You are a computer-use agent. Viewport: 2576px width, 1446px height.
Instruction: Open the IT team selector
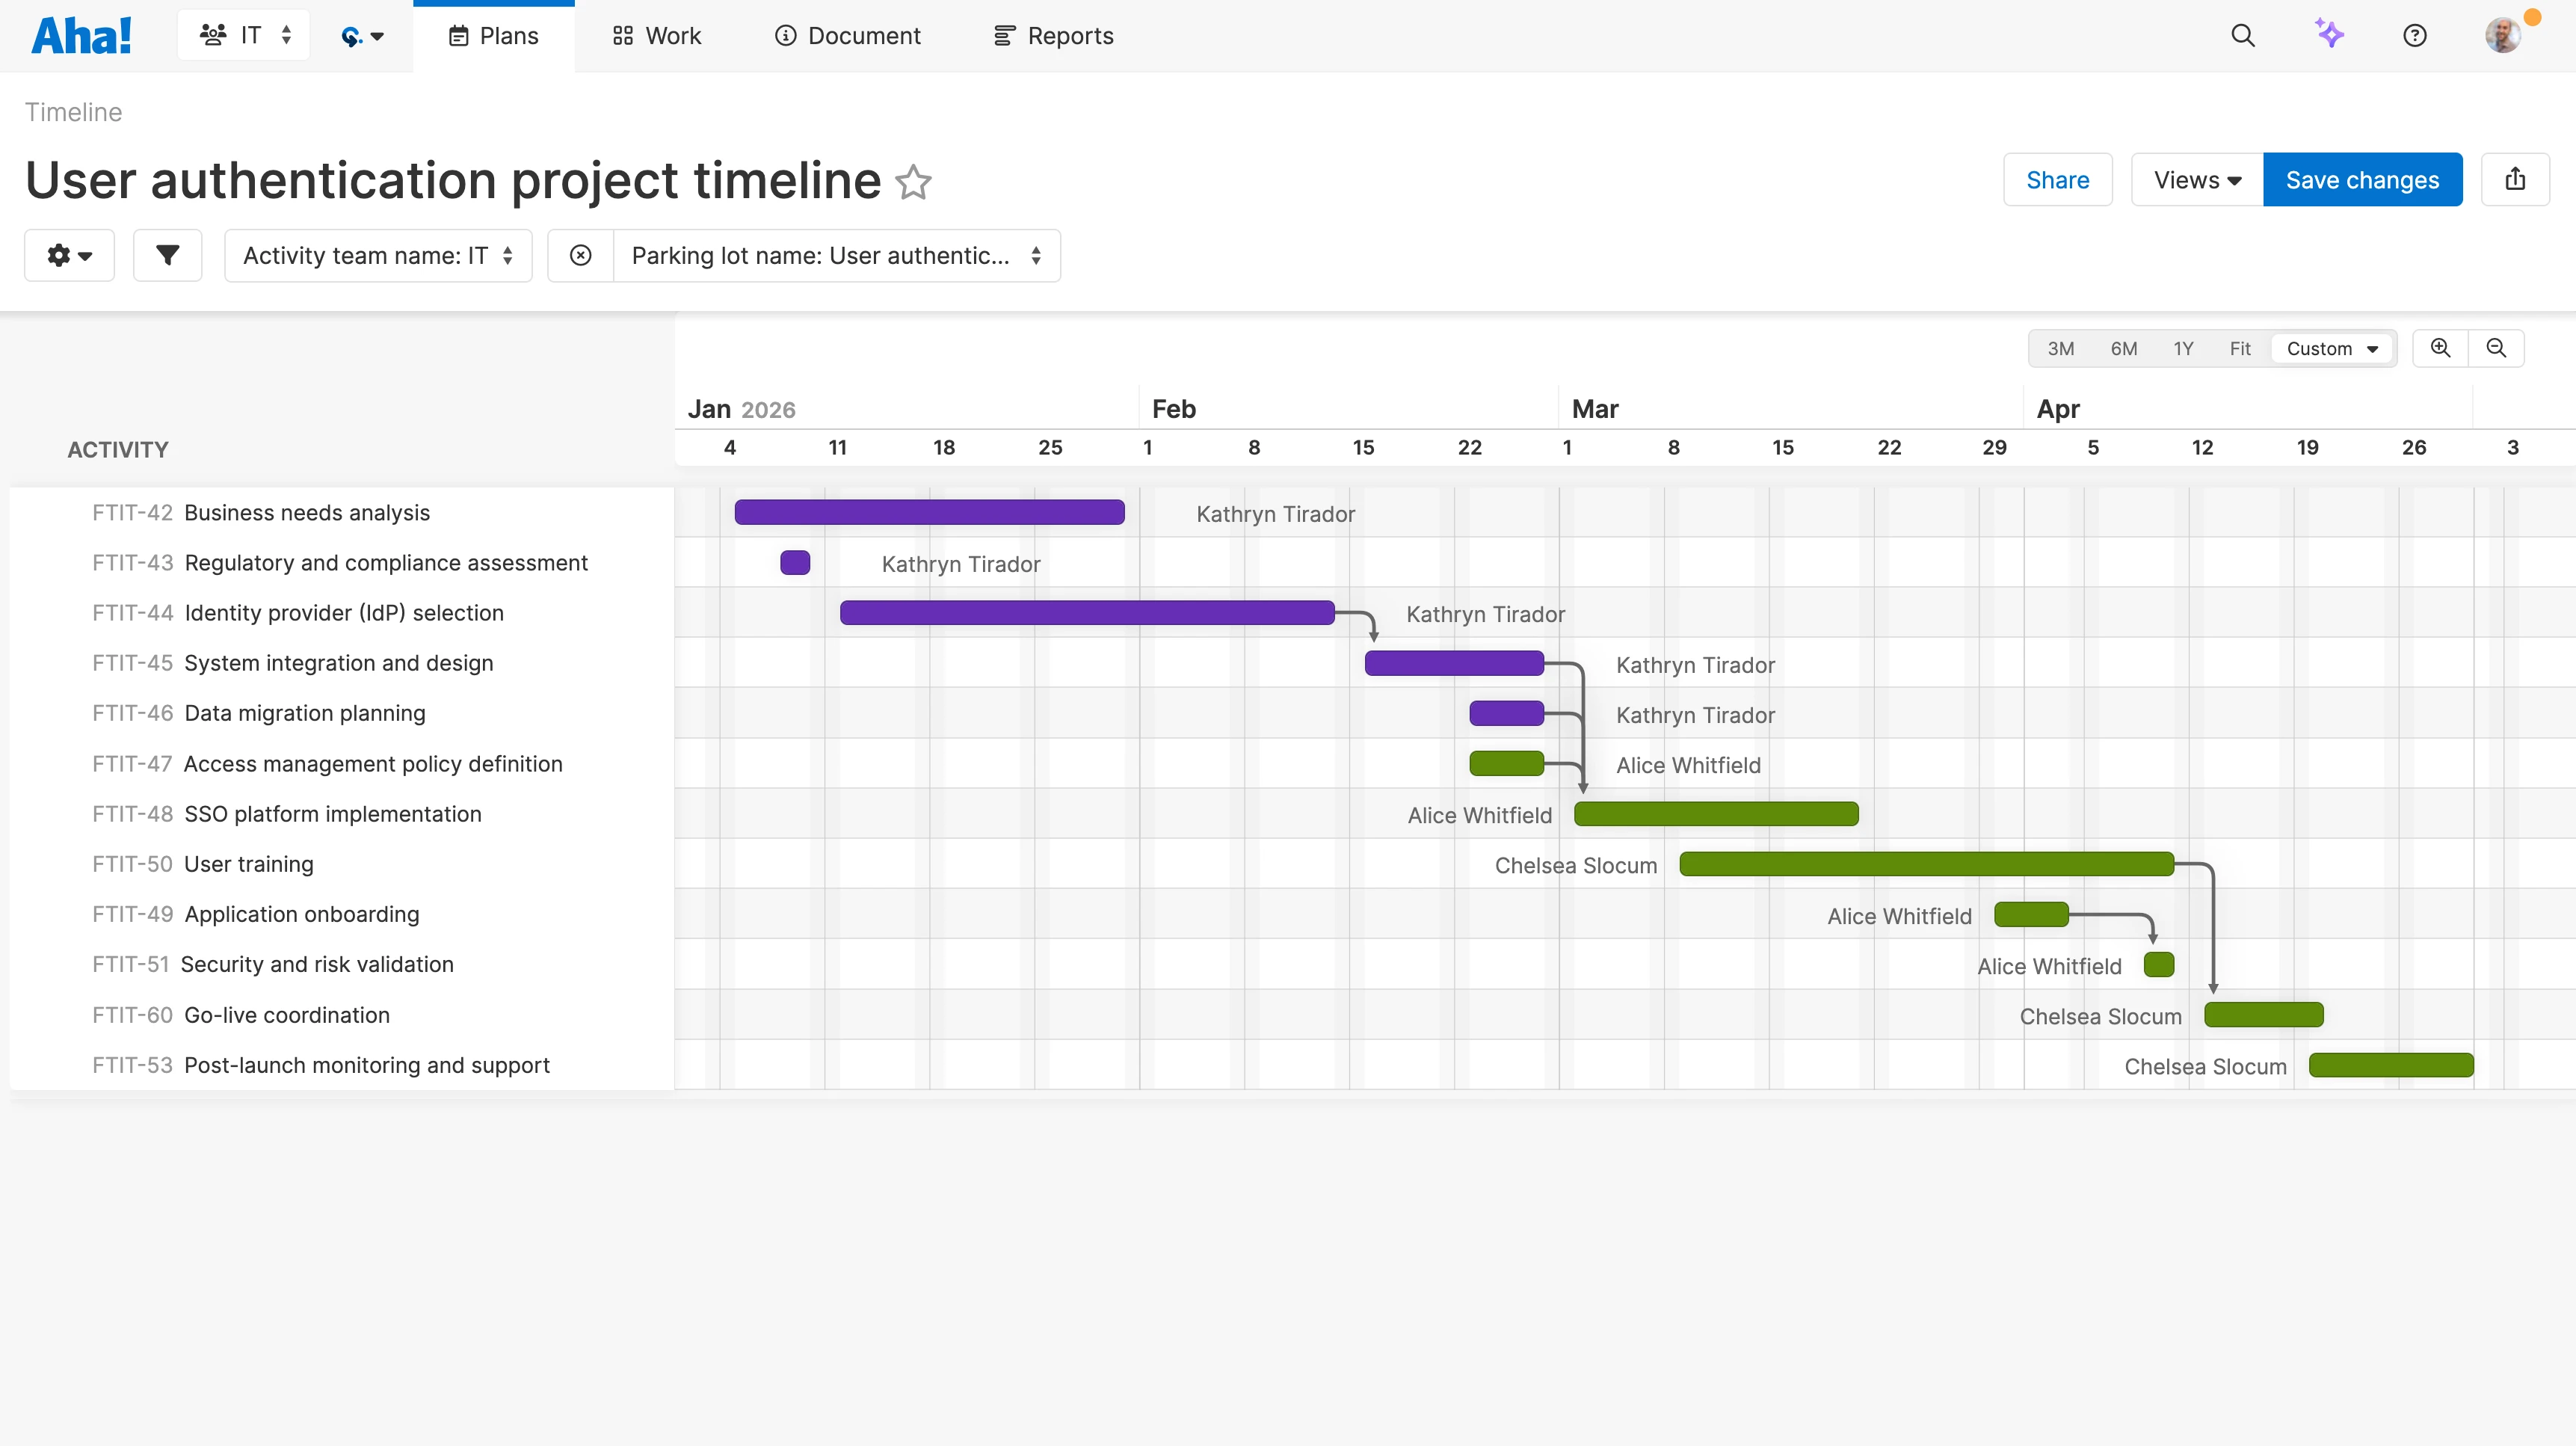click(x=243, y=34)
